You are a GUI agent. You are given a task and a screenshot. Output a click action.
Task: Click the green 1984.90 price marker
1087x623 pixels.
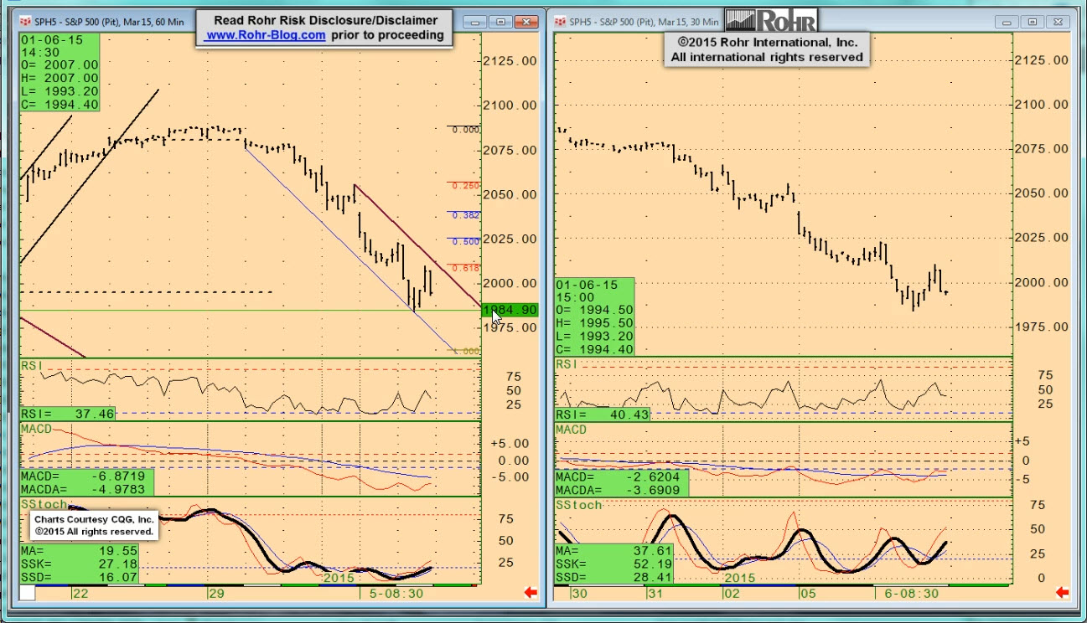[x=510, y=310]
